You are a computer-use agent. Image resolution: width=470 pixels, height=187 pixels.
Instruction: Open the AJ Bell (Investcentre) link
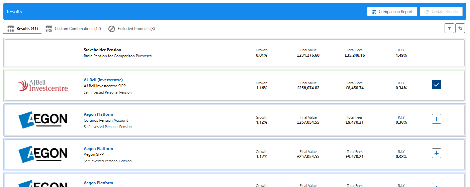pyautogui.click(x=103, y=80)
